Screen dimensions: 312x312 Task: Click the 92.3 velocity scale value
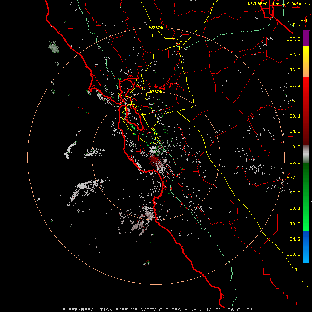click(295, 54)
